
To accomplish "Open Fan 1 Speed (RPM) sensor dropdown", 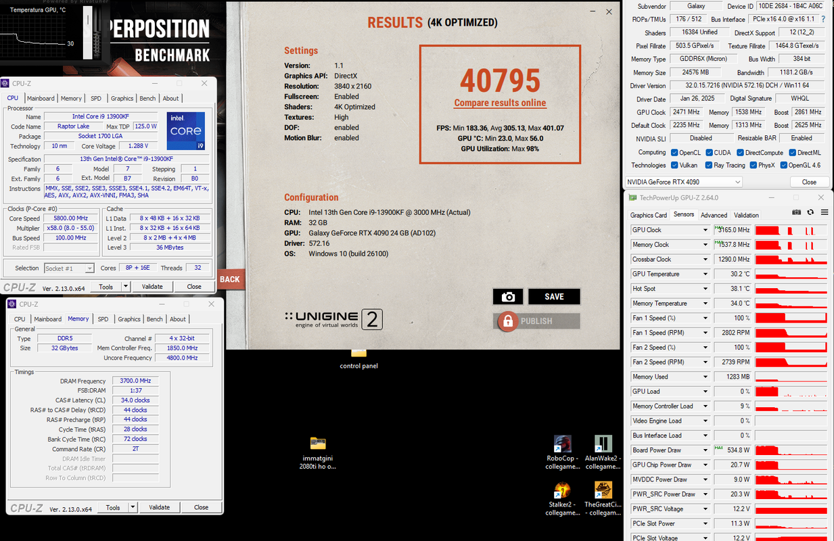I will (x=705, y=333).
